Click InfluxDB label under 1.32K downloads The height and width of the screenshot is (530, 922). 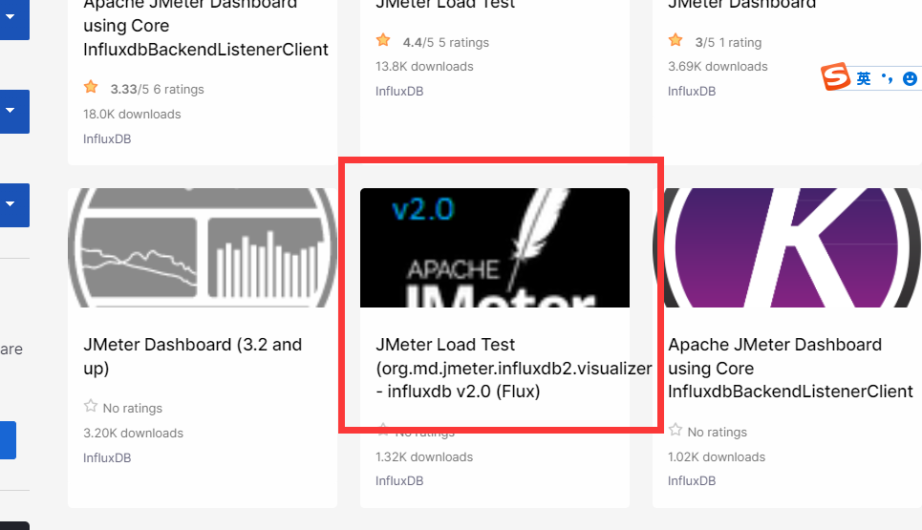pos(399,480)
